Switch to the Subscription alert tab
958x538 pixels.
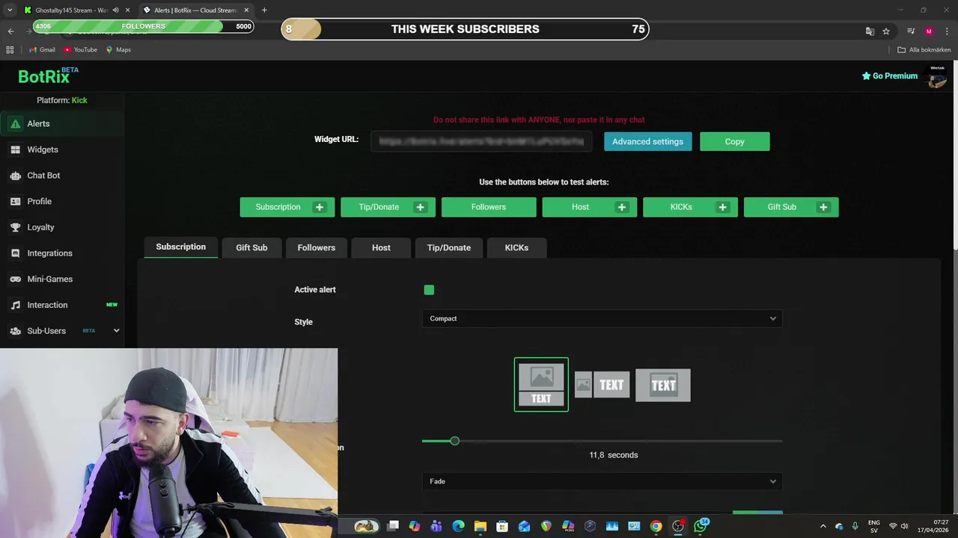[180, 247]
